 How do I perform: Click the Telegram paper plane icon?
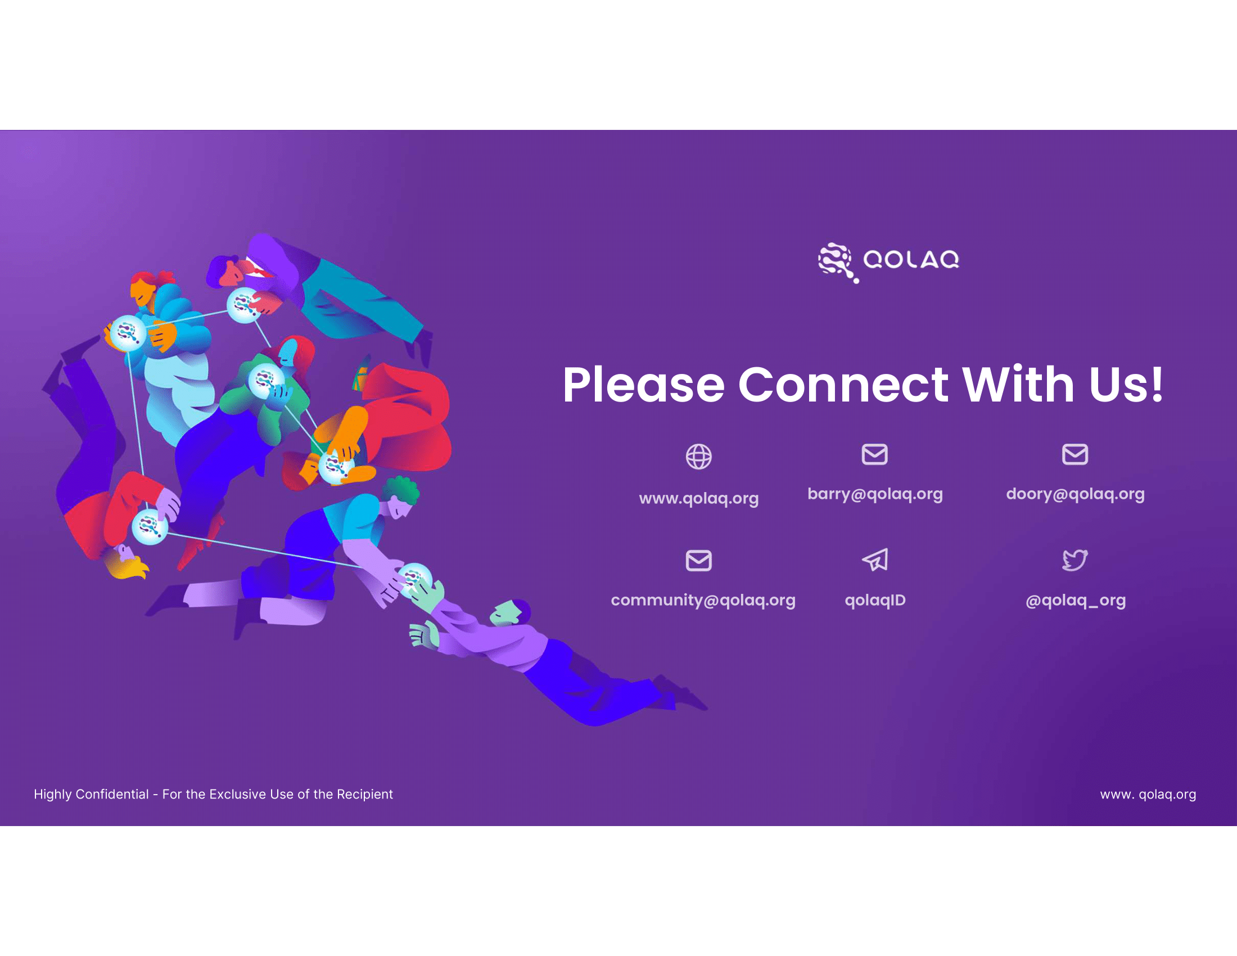875,560
